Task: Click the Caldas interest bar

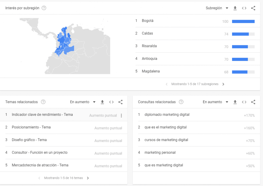Action: (x=243, y=34)
